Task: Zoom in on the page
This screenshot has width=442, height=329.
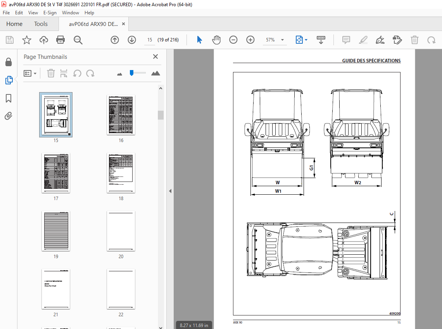Action: click(x=250, y=40)
